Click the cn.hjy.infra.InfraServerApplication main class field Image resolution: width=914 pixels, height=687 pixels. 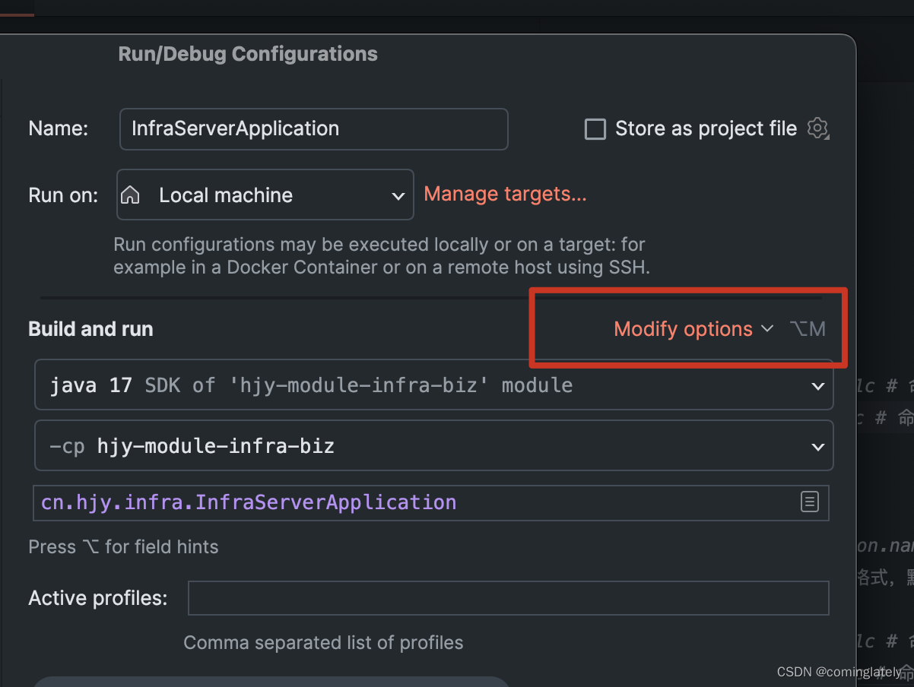431,502
